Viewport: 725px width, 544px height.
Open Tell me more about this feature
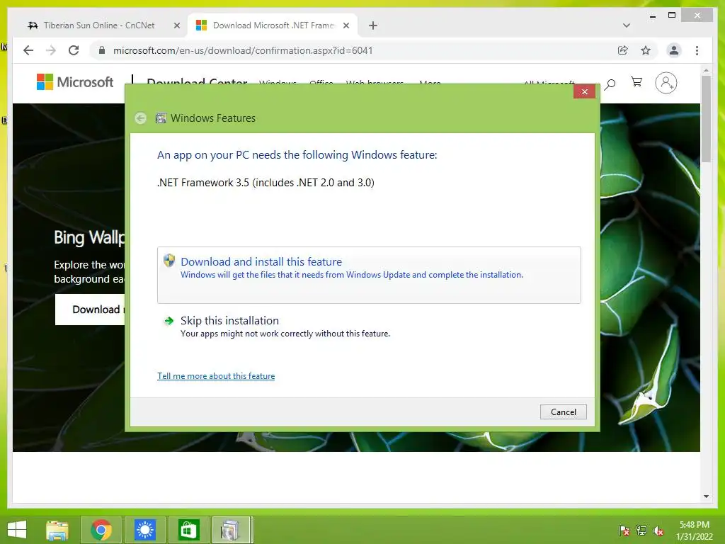tap(216, 376)
